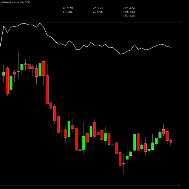
Task: Click the longest red candle of the steep drop
Action: coord(47,90)
